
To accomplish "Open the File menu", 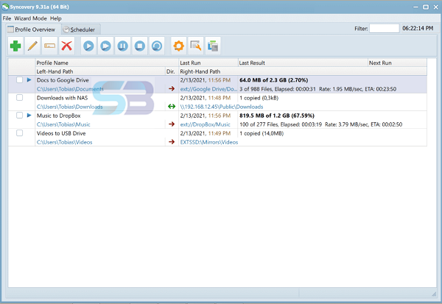I will coord(7,18).
